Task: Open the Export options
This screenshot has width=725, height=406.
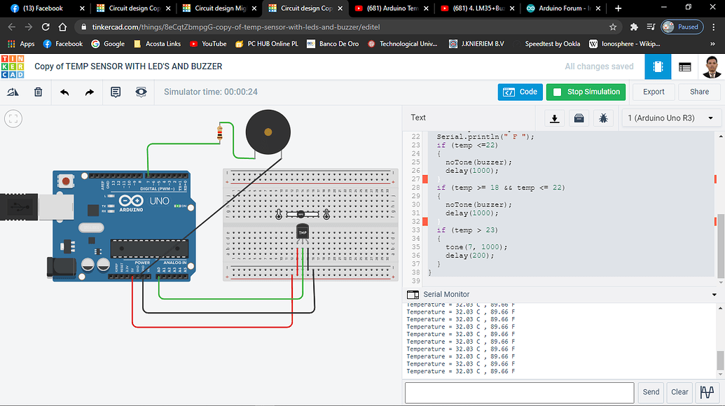Action: tap(653, 92)
